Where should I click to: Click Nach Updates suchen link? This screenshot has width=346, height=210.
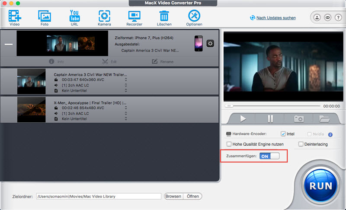click(276, 18)
